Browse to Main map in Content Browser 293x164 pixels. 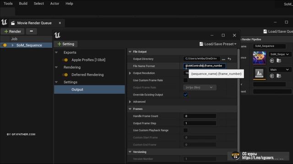pos(279,76)
